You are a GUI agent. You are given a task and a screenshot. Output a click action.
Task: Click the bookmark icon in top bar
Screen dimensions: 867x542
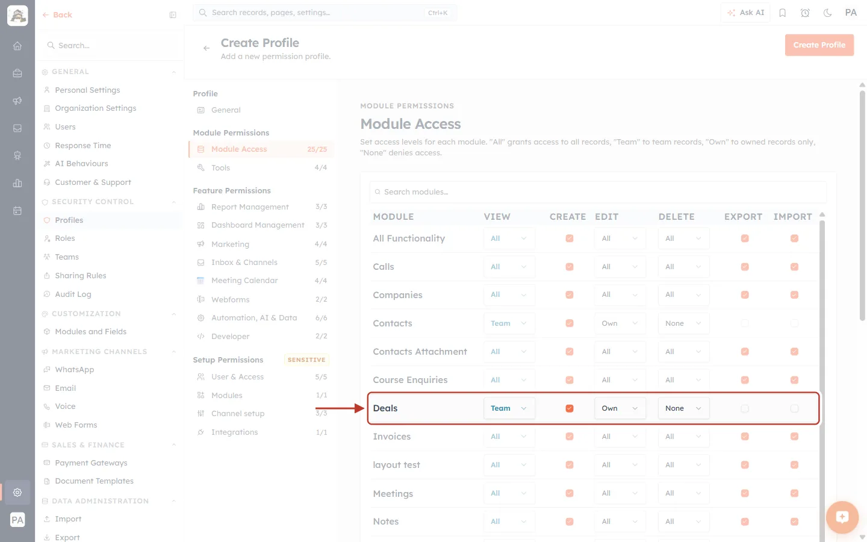click(x=783, y=13)
